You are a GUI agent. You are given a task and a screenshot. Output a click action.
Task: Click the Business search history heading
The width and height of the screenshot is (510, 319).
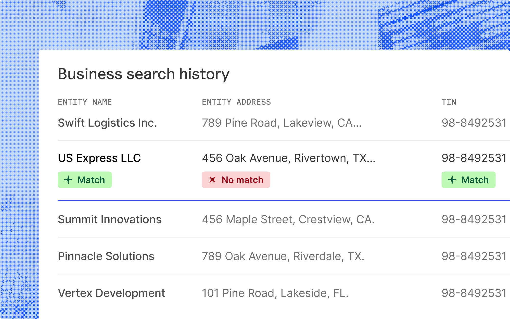(x=144, y=74)
